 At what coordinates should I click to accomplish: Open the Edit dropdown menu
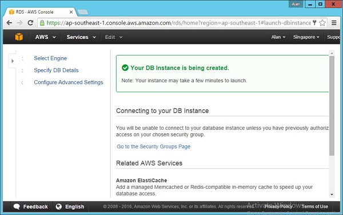(114, 37)
